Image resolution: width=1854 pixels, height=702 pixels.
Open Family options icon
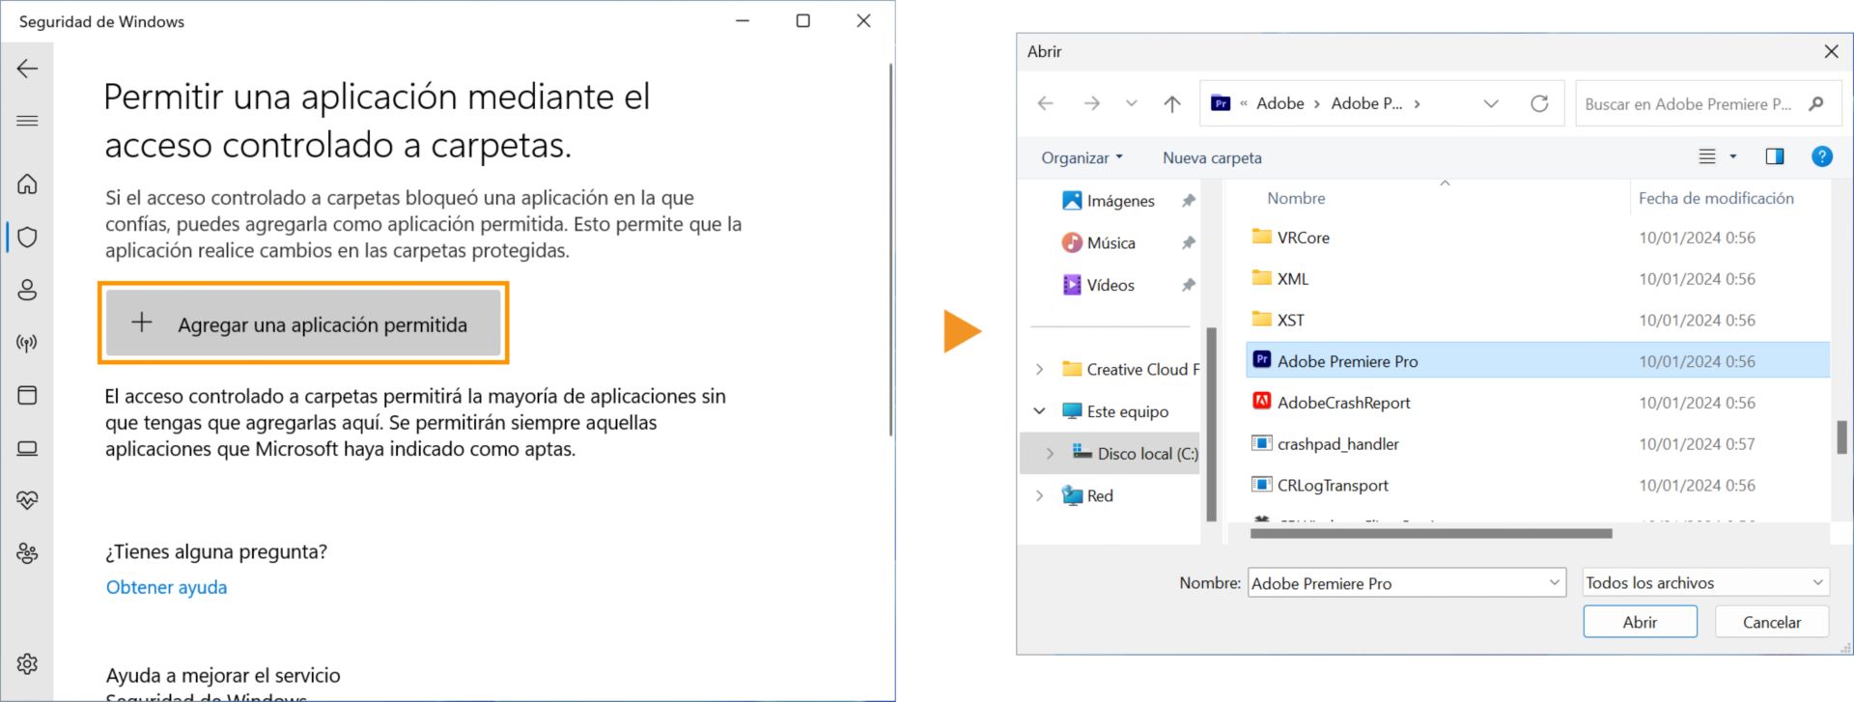[27, 553]
